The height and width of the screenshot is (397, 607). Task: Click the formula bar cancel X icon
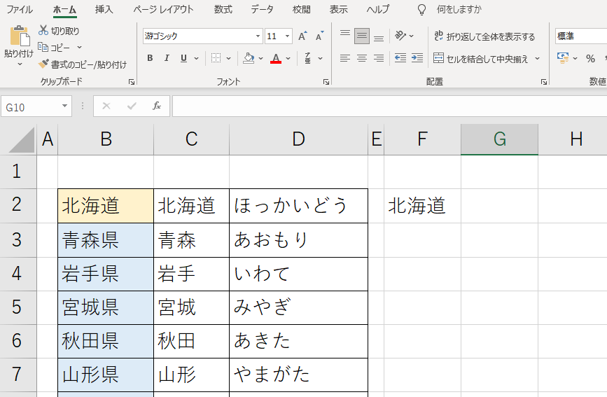point(106,106)
